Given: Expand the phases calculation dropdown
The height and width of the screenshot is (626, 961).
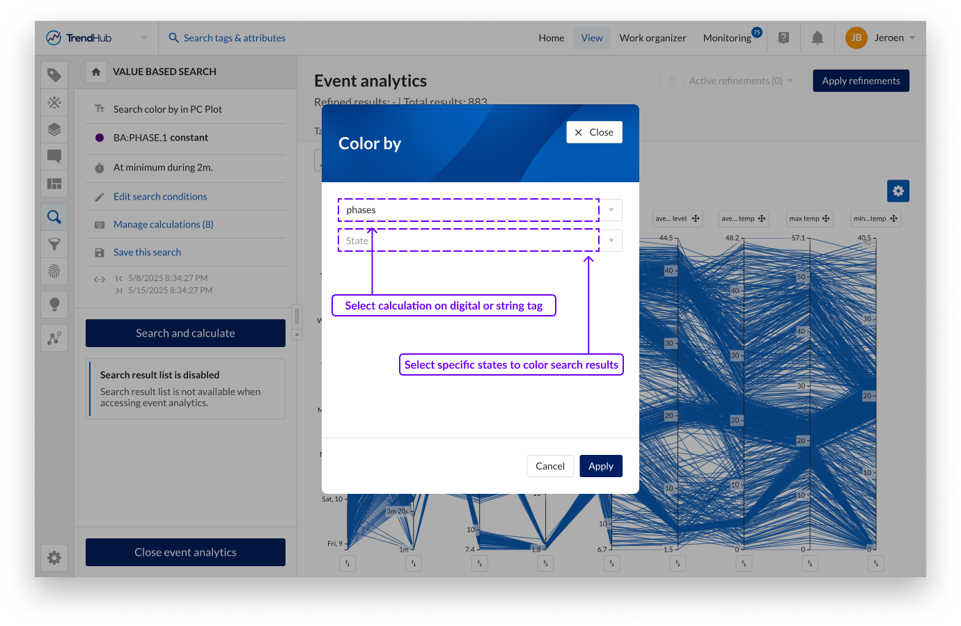Looking at the screenshot, I should (611, 210).
